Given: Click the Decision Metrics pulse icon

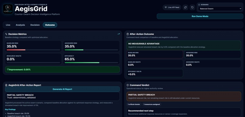Looking at the screenshot, I should click(x=6, y=34).
